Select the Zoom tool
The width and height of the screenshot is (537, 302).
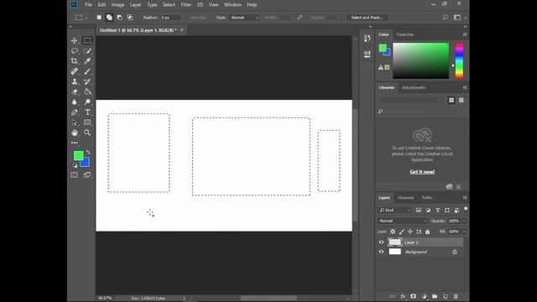[87, 133]
